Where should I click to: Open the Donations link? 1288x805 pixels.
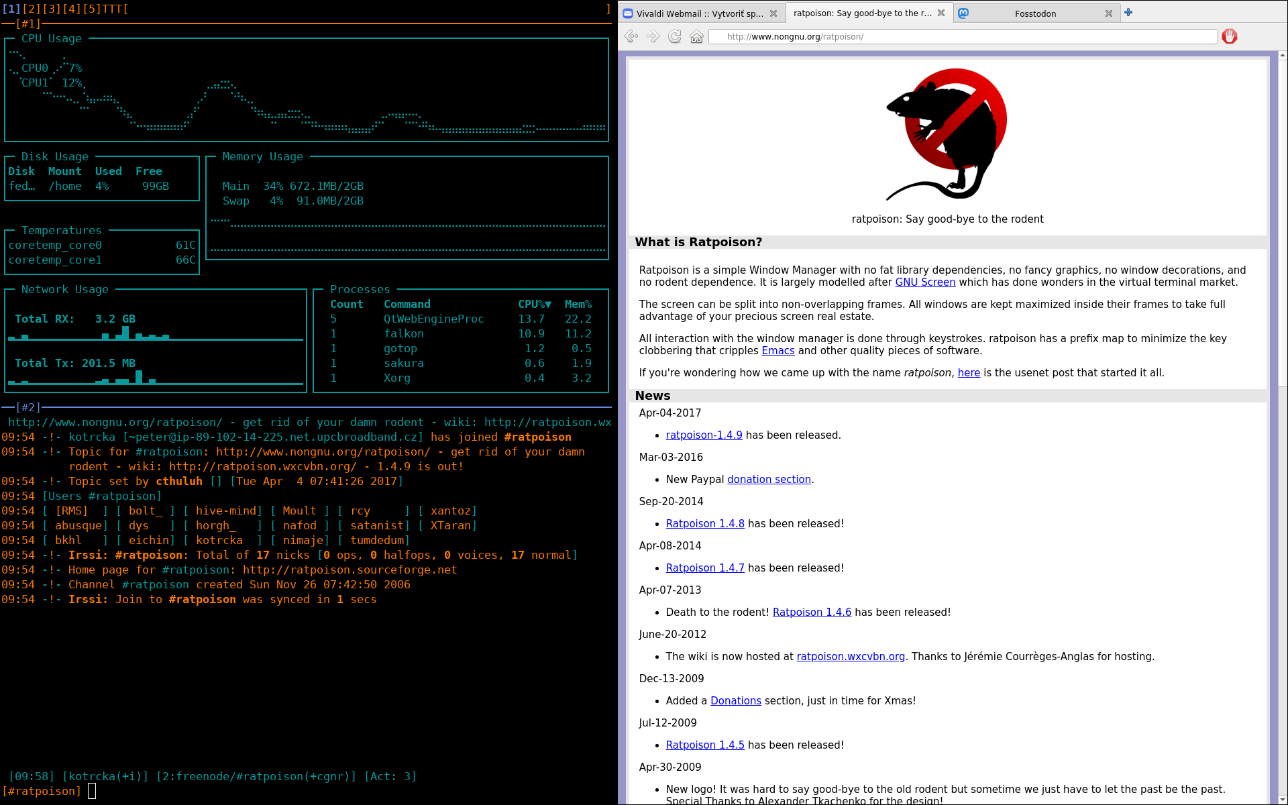(736, 701)
